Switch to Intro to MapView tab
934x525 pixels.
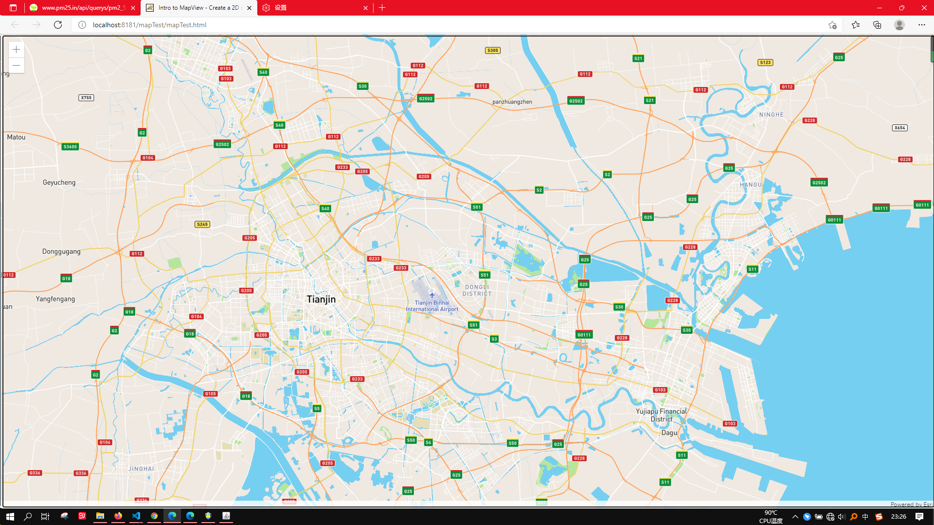coord(199,8)
